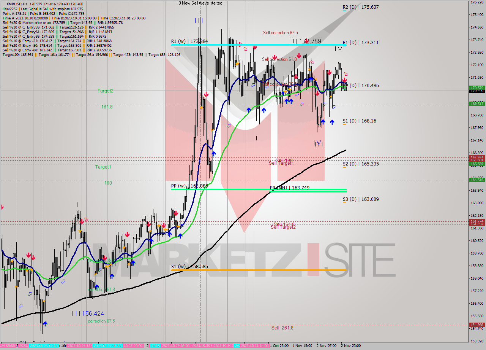The width and height of the screenshot is (486, 350).
Task: Click the 'Sell %10 @ Entry -23' line
Action: tap(57, 41)
